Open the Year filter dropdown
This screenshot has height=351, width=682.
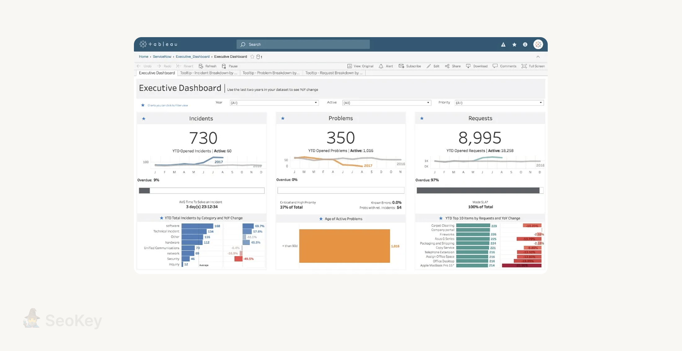pos(274,103)
